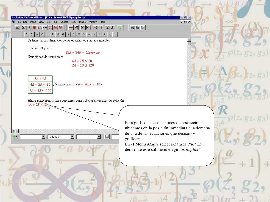Viewport: 270px width, 202px height.
Task: Click the greyed save icon in bottom toolbar
Action: coord(107,137)
